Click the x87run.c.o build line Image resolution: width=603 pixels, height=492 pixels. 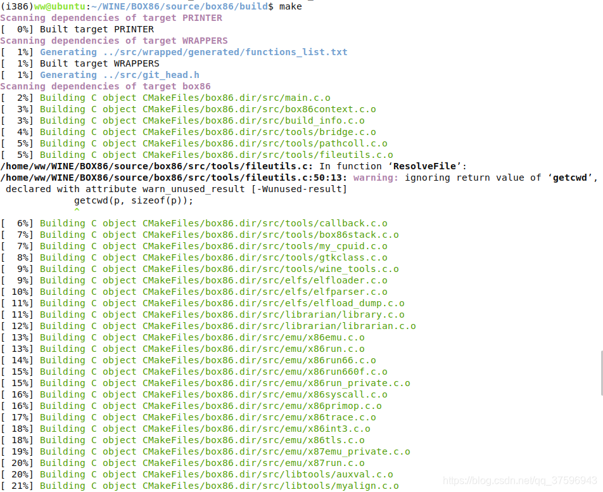point(182,463)
